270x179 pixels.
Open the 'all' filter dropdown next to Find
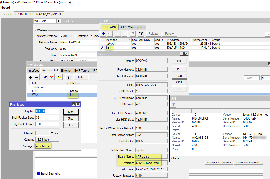tap(265, 78)
